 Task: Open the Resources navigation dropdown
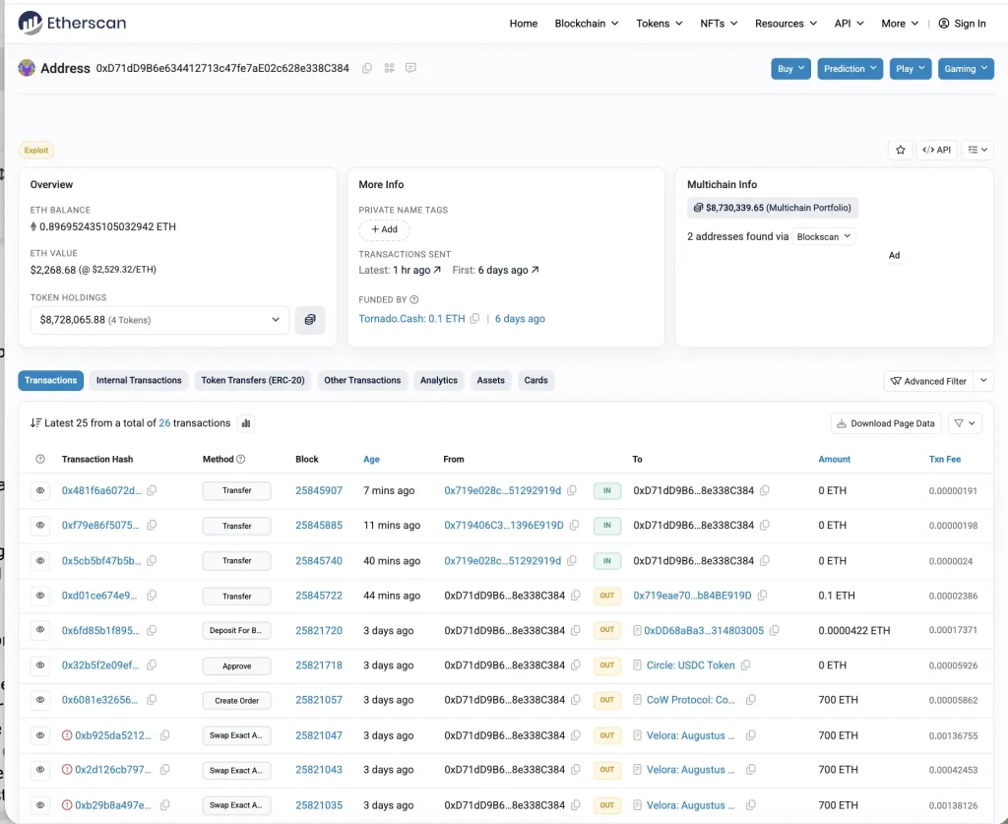786,24
